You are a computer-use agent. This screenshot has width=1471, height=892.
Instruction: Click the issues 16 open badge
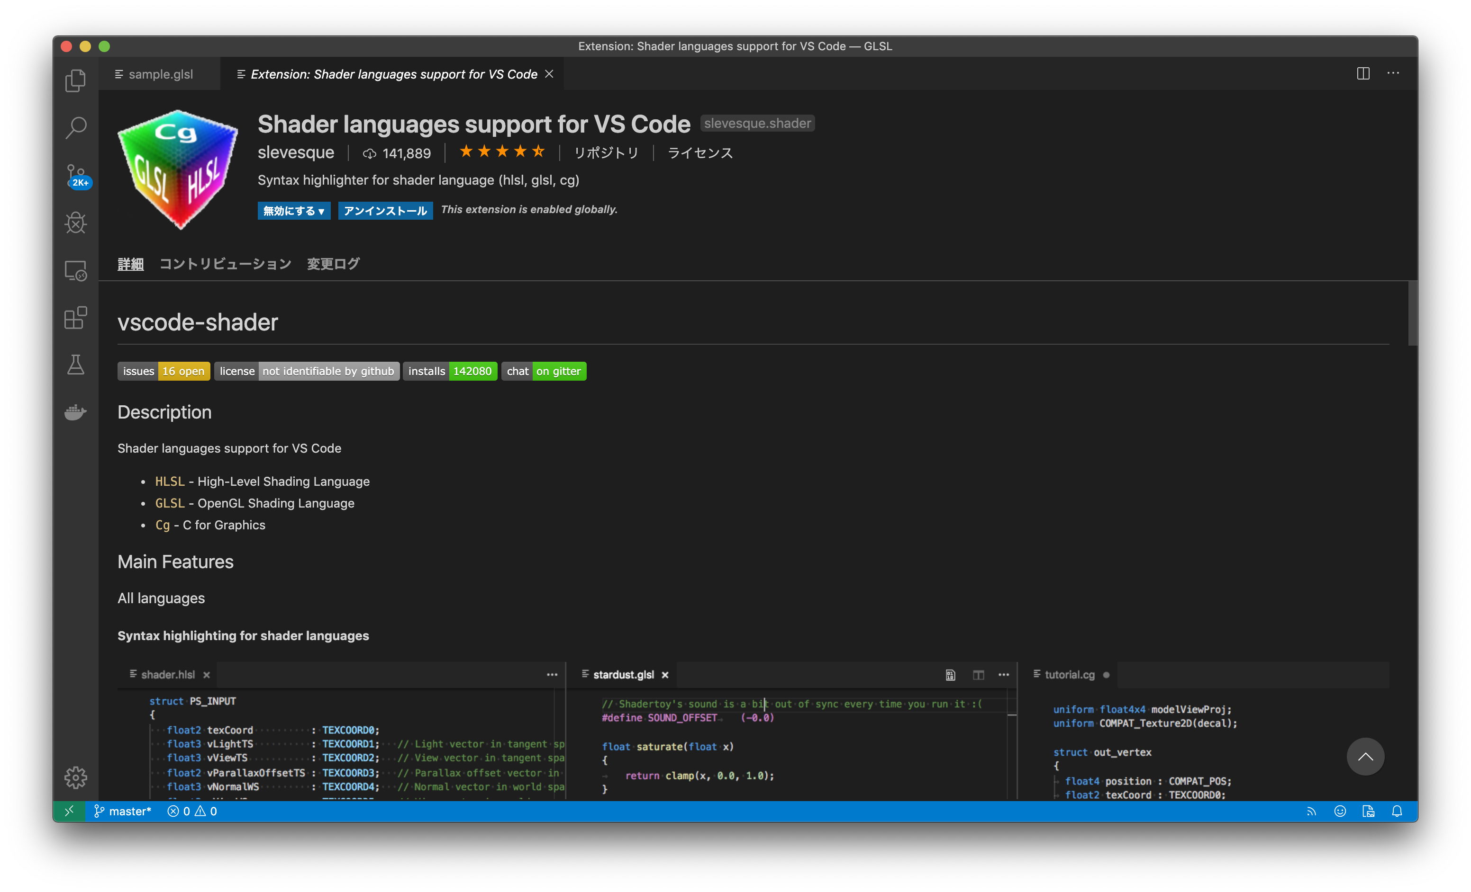pyautogui.click(x=163, y=371)
